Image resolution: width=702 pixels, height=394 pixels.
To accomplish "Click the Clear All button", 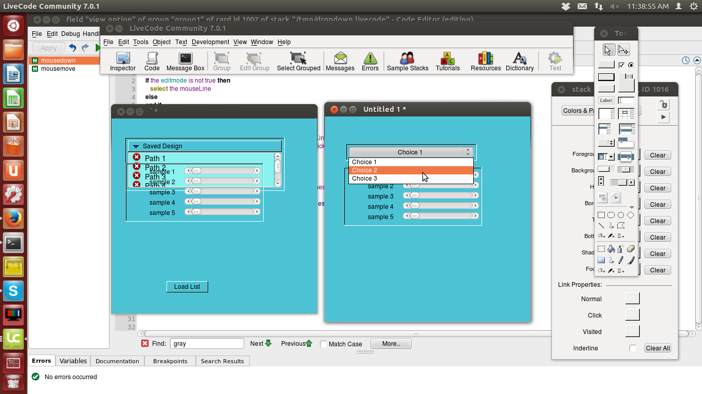I will 658,348.
